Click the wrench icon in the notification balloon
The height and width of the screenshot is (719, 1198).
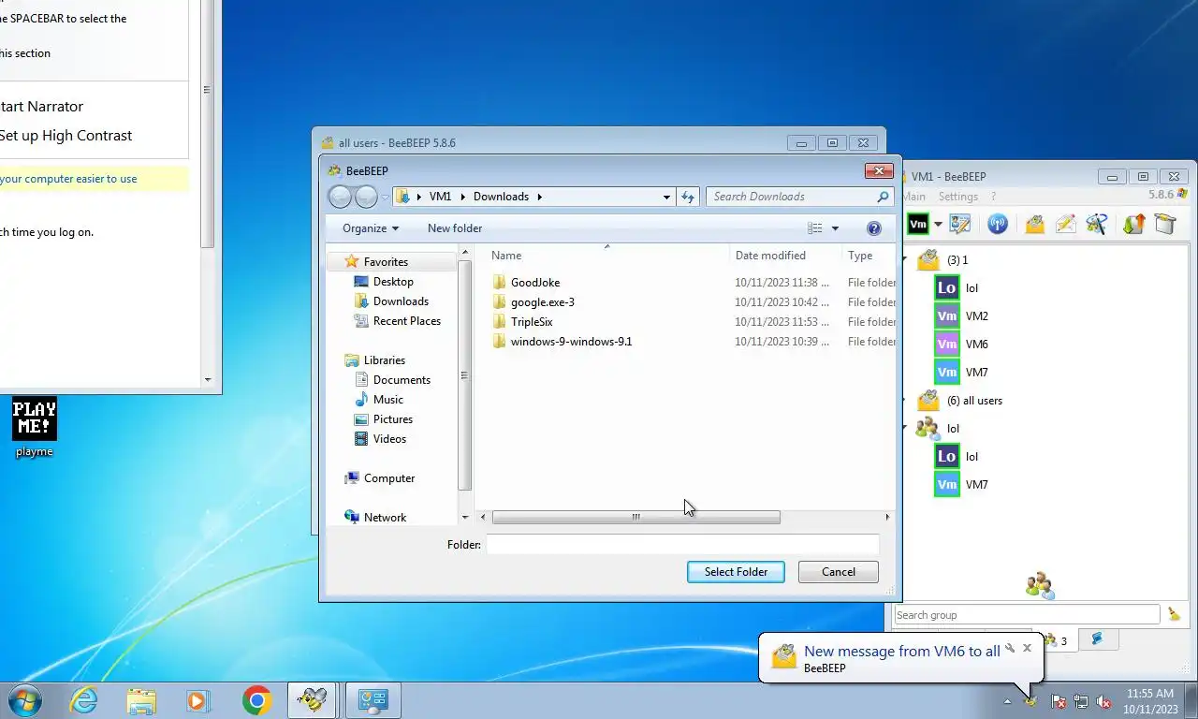[x=1011, y=647]
